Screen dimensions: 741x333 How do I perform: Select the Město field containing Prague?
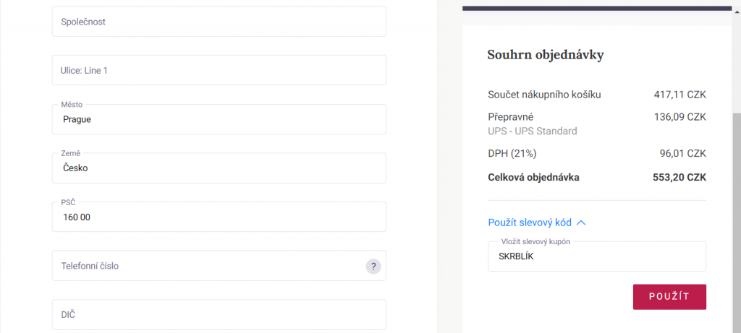219,119
